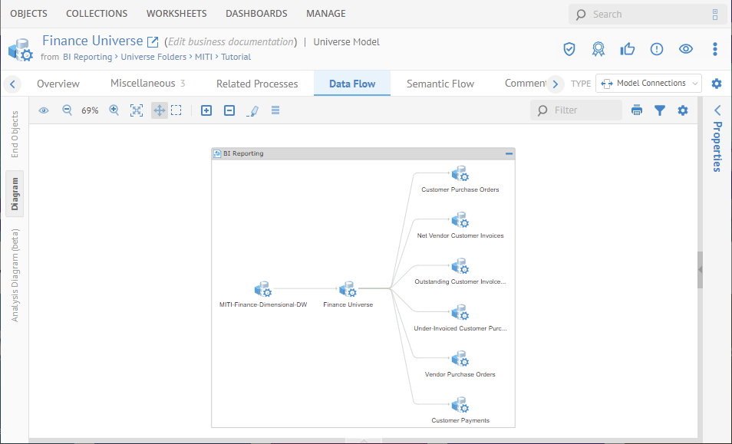The height and width of the screenshot is (444, 732).
Task: Open the Dashboards menu
Action: [x=256, y=14]
